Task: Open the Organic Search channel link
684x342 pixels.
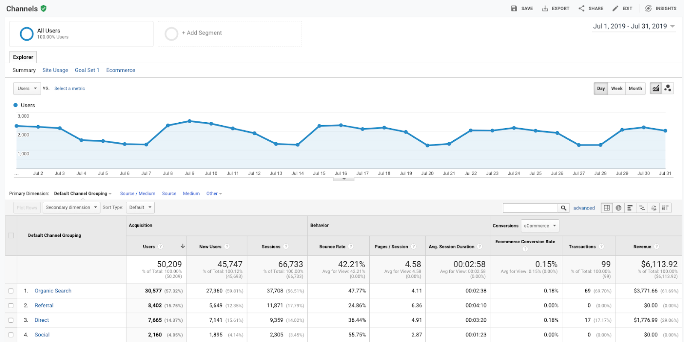Action: click(x=53, y=291)
